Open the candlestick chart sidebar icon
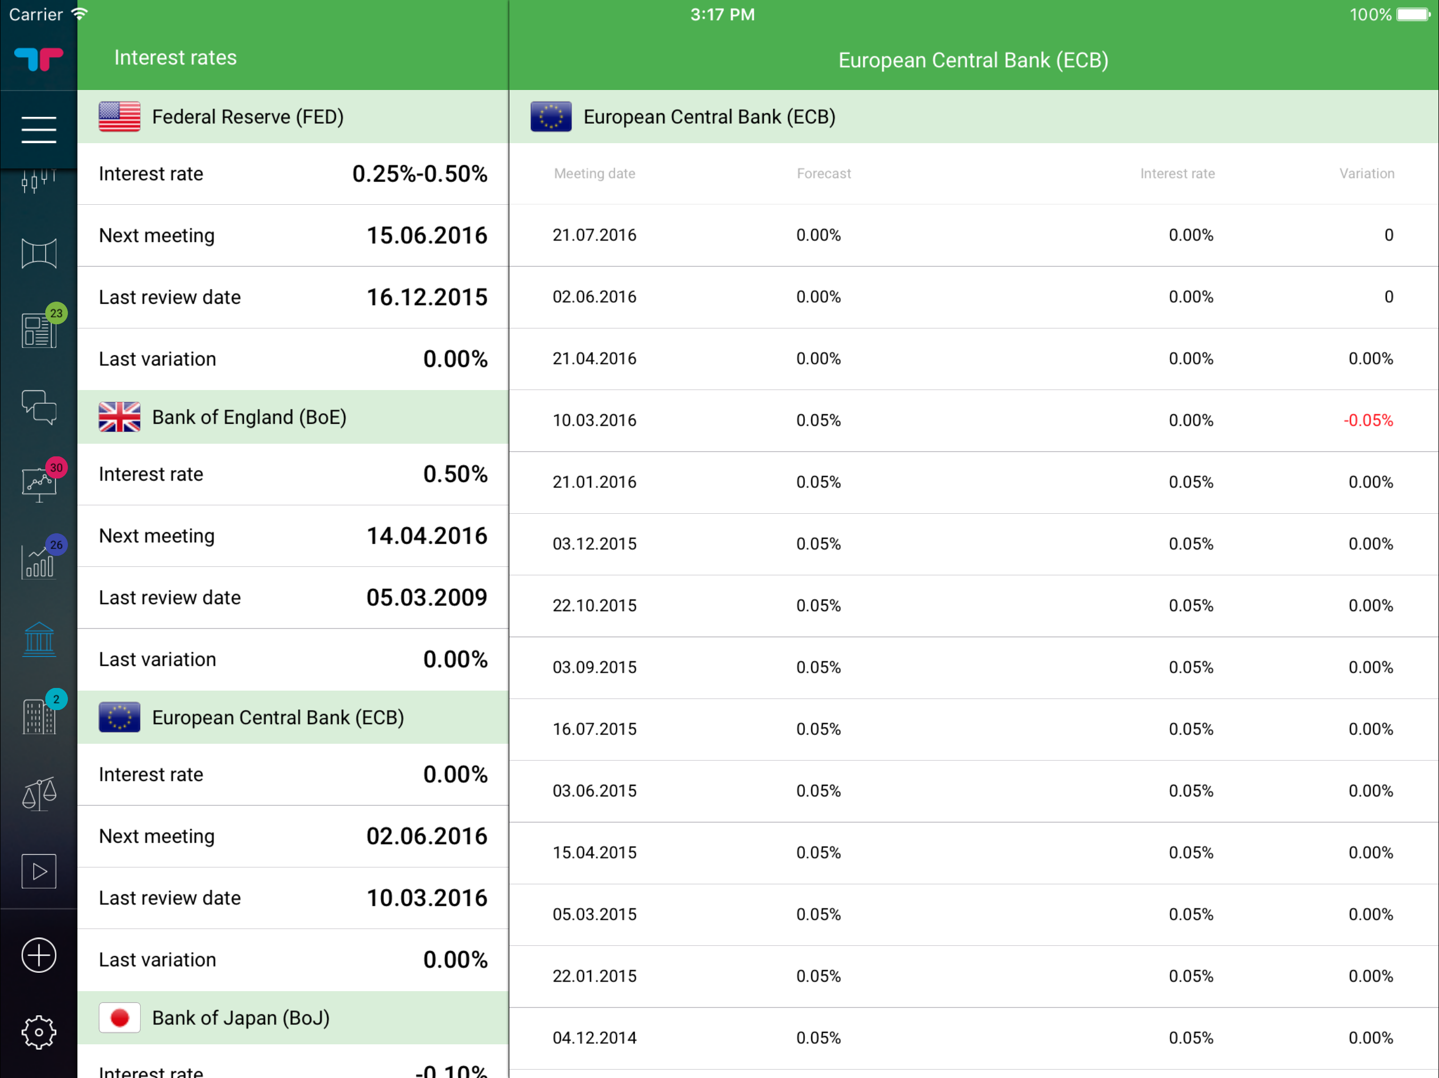The height and width of the screenshot is (1078, 1439). (x=38, y=181)
